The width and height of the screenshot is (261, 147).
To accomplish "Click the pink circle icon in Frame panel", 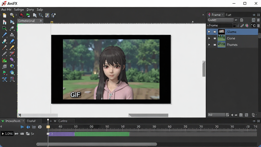I will (x=247, y=26).
